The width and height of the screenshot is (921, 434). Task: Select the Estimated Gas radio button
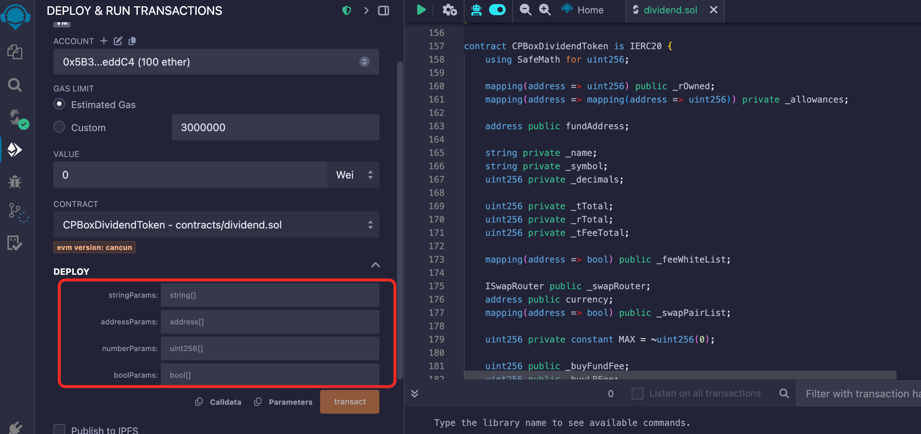pos(59,104)
